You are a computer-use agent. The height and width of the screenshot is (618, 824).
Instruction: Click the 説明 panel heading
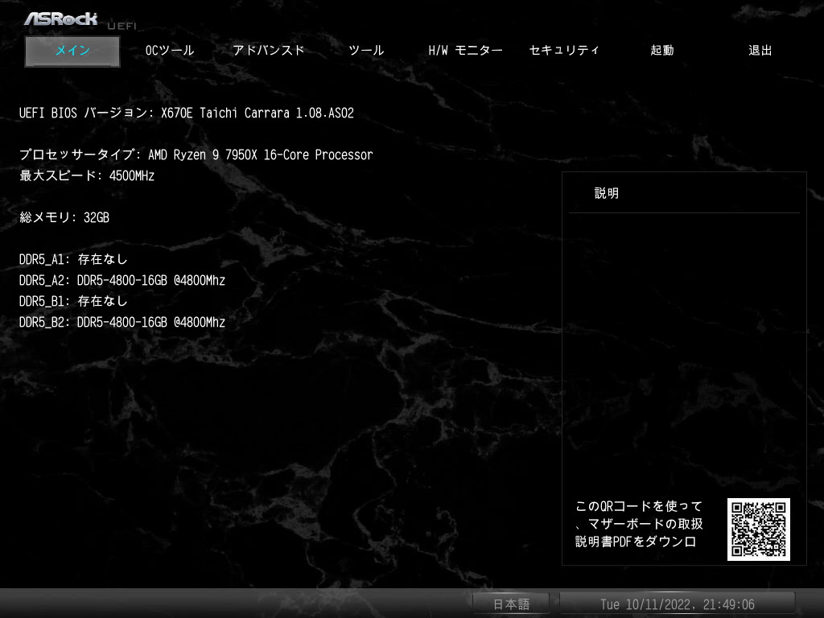607,193
